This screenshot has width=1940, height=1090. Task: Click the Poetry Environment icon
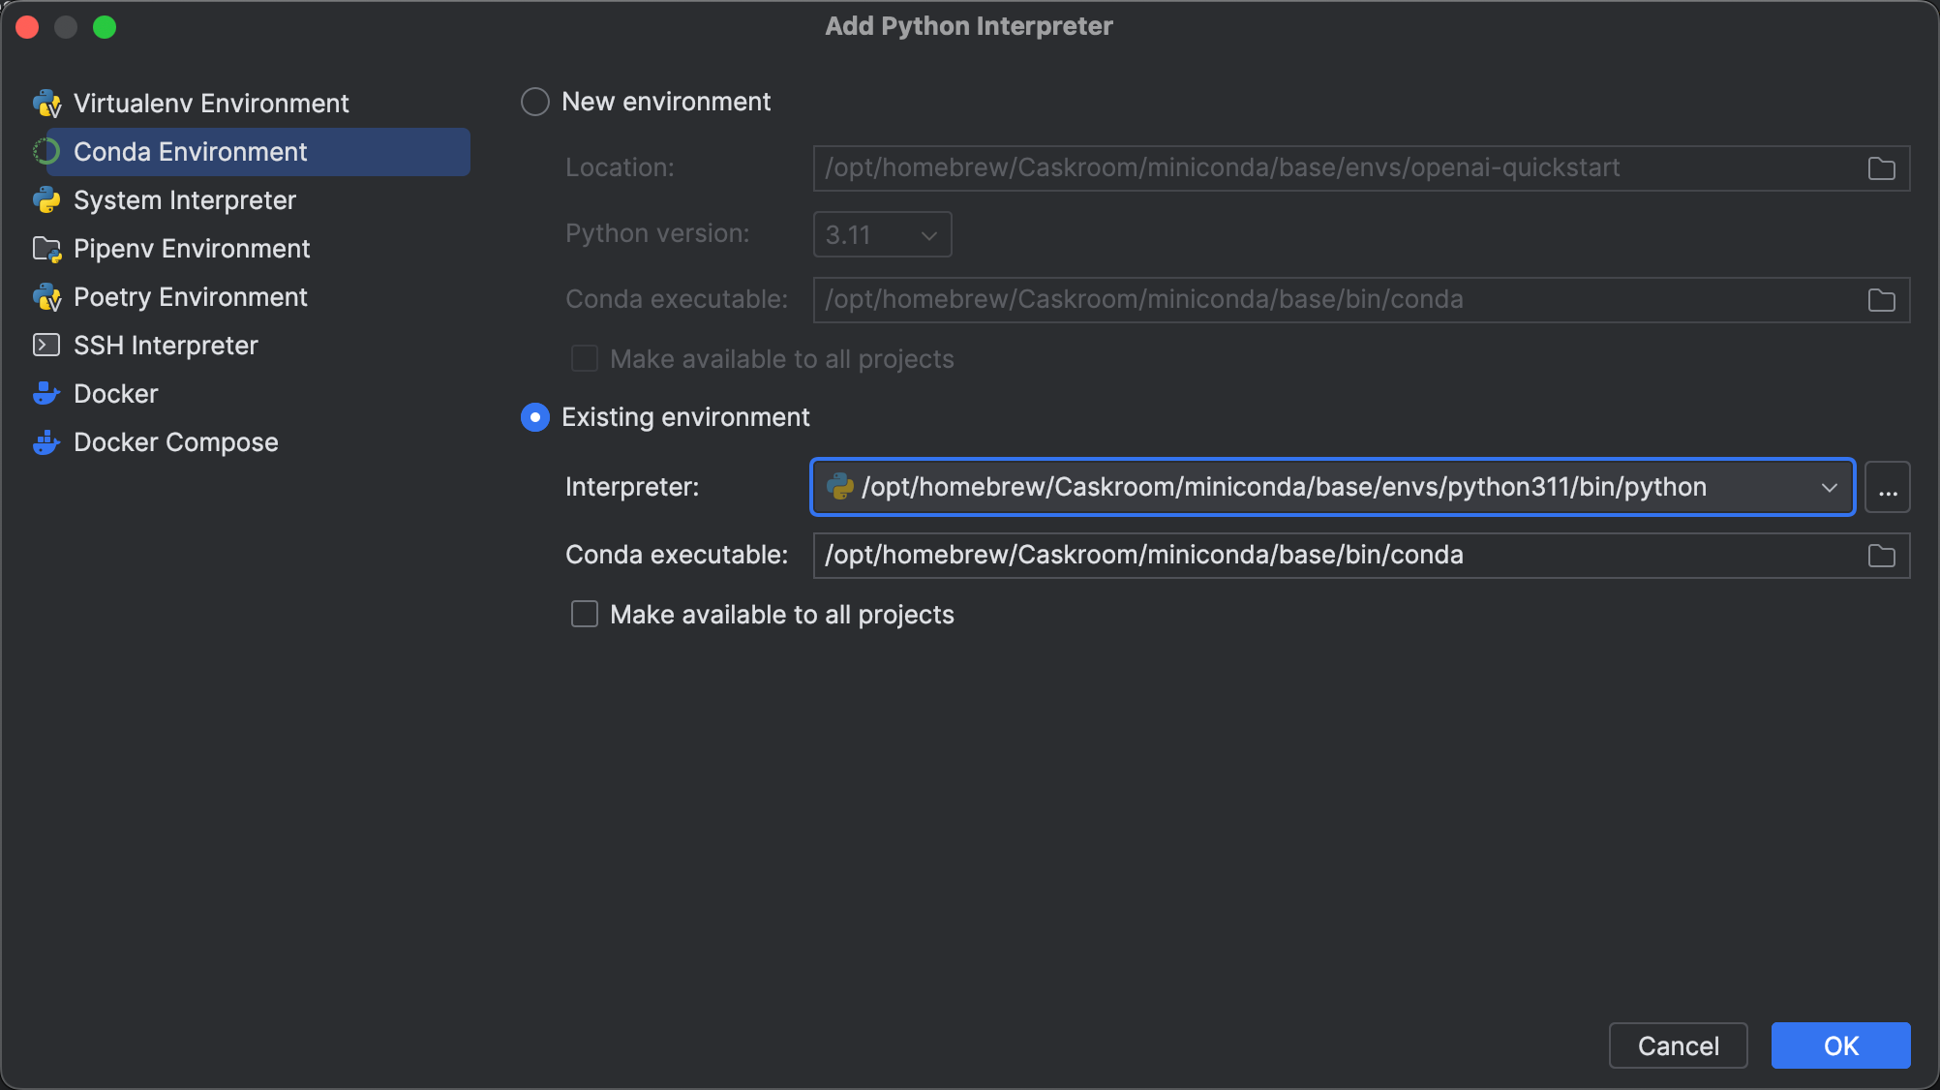coord(46,297)
